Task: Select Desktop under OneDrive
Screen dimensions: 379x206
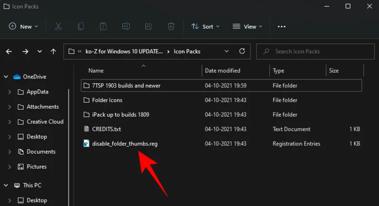Action: 37,137
